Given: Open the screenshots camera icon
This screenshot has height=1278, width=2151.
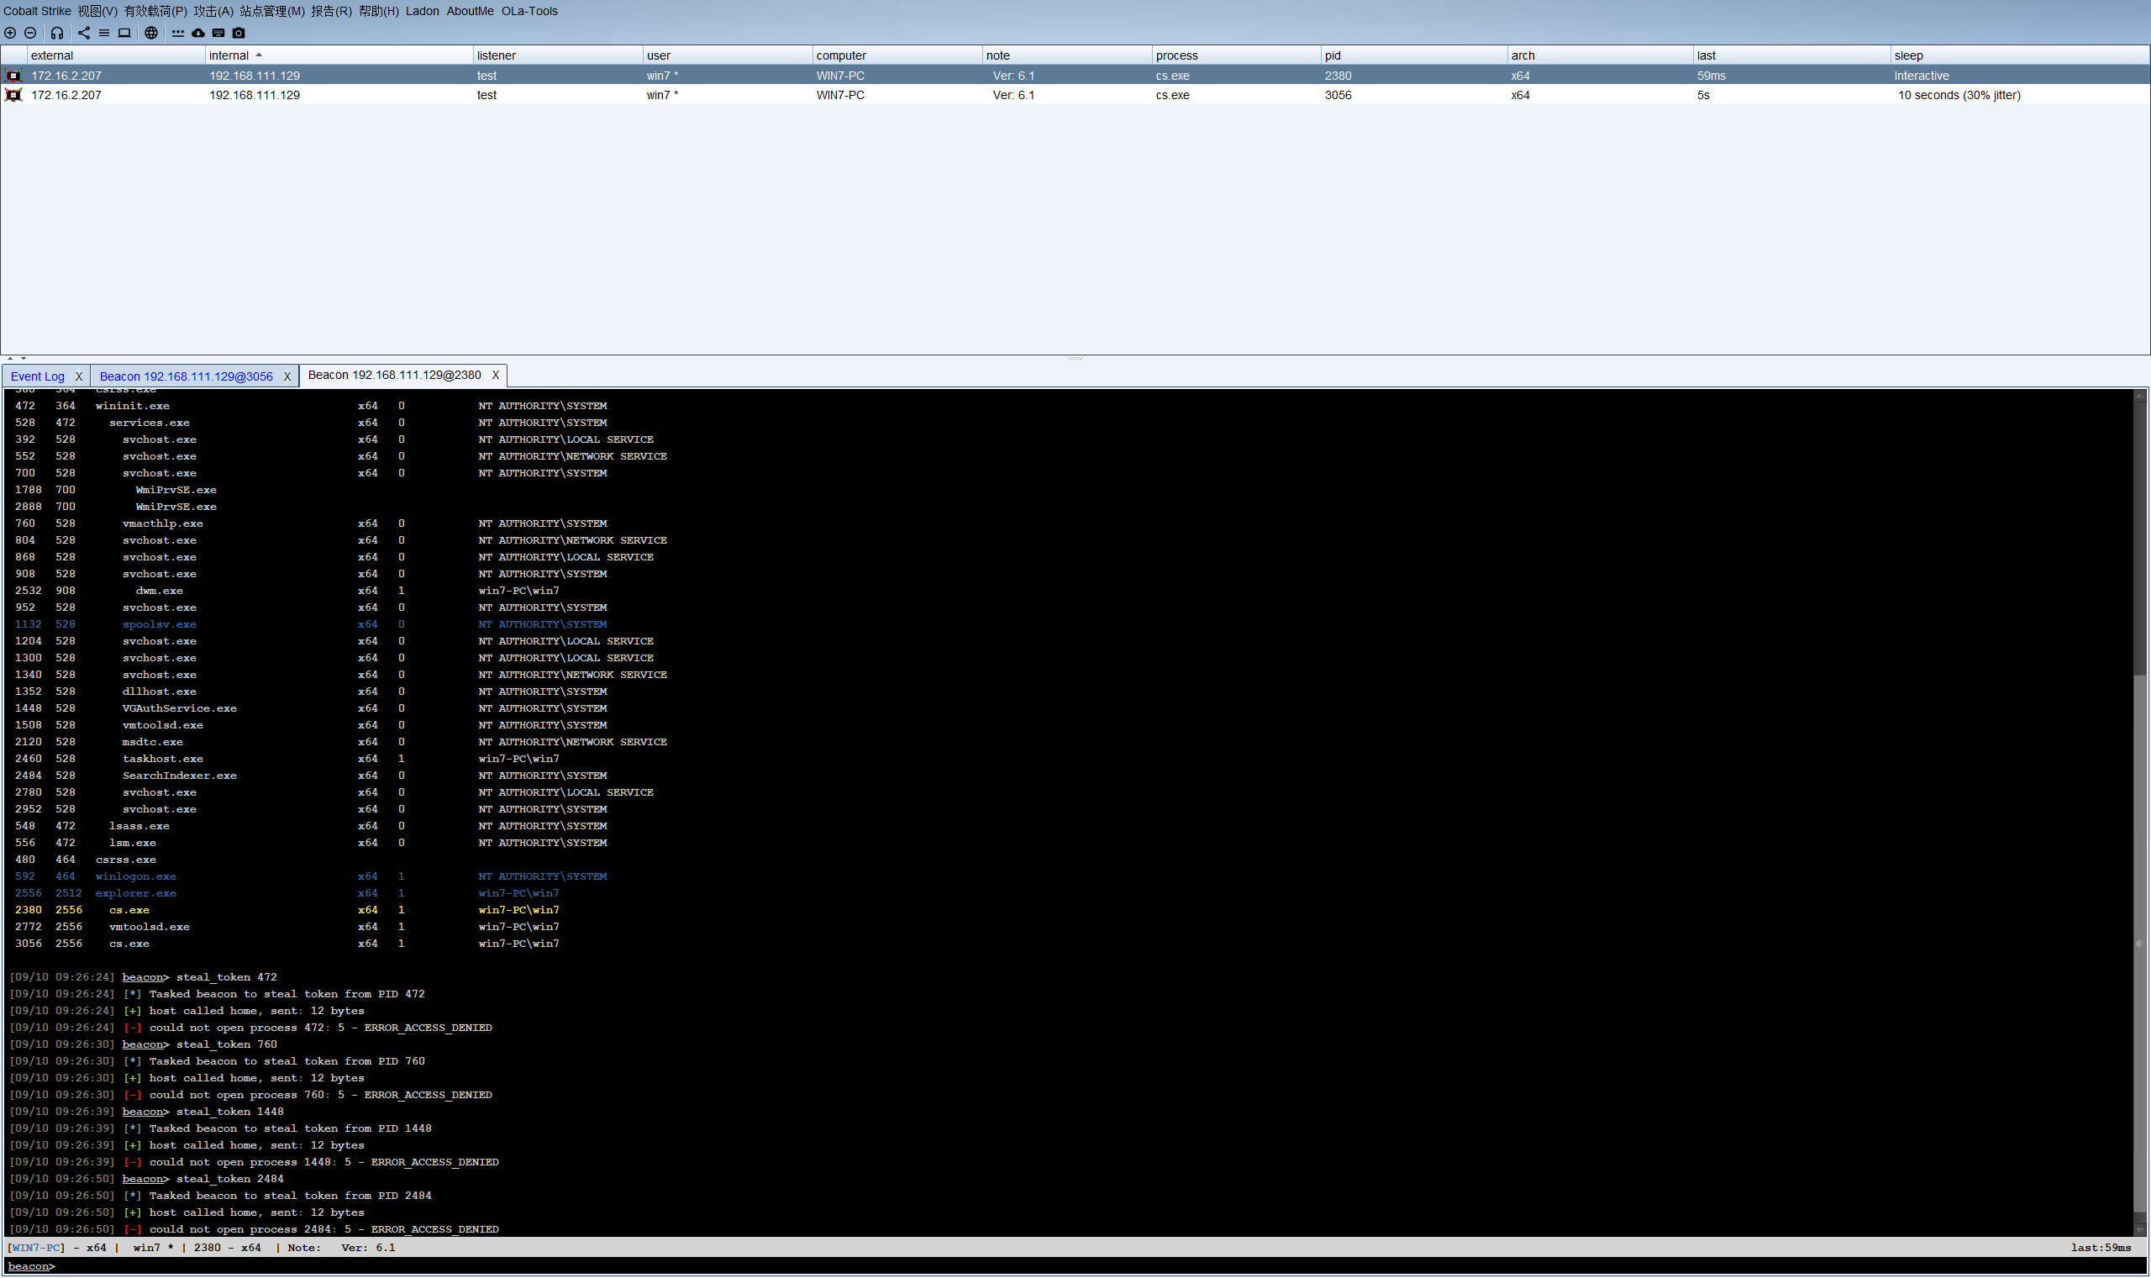Looking at the screenshot, I should tap(239, 33).
